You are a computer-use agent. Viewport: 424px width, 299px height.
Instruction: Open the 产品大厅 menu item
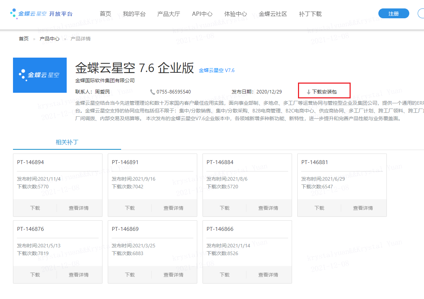[x=168, y=14]
